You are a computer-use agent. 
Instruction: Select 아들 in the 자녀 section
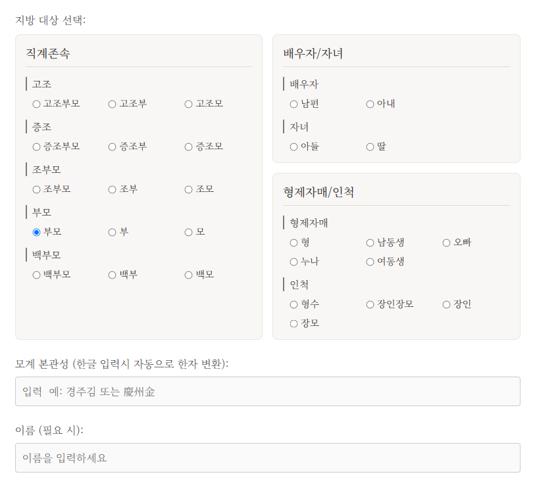pyautogui.click(x=293, y=147)
